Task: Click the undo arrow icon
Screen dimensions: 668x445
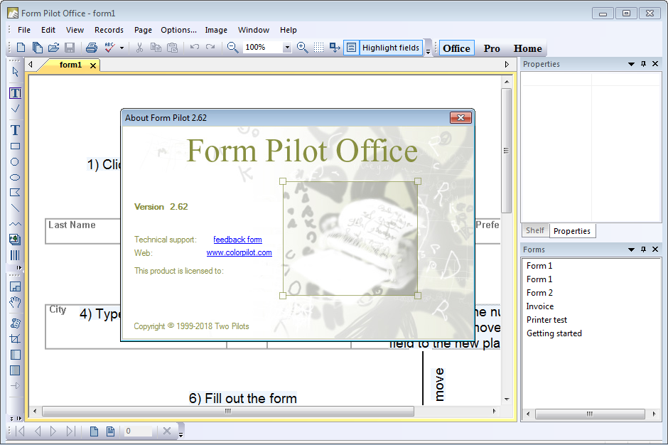Action: (x=195, y=47)
